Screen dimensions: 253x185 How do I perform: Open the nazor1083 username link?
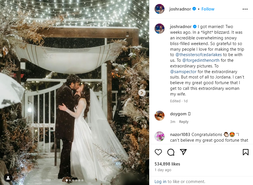[x=180, y=134]
